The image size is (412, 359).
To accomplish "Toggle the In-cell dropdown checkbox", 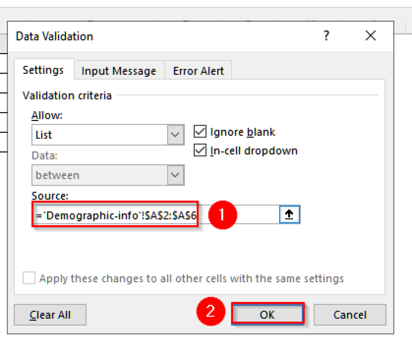I will (200, 151).
